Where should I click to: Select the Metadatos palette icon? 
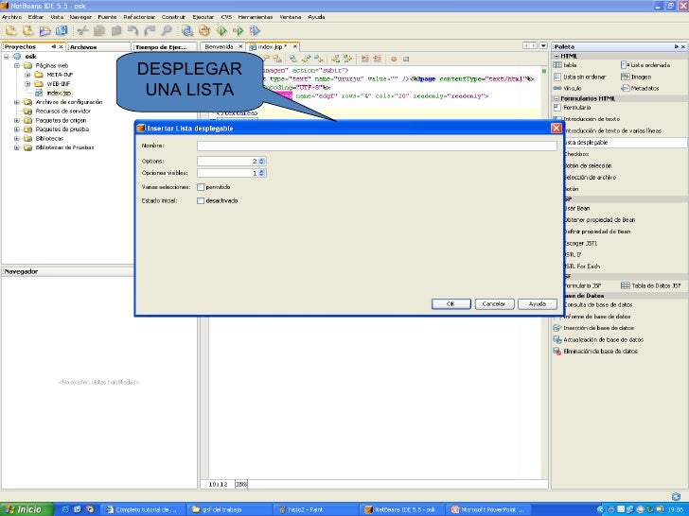click(x=626, y=88)
